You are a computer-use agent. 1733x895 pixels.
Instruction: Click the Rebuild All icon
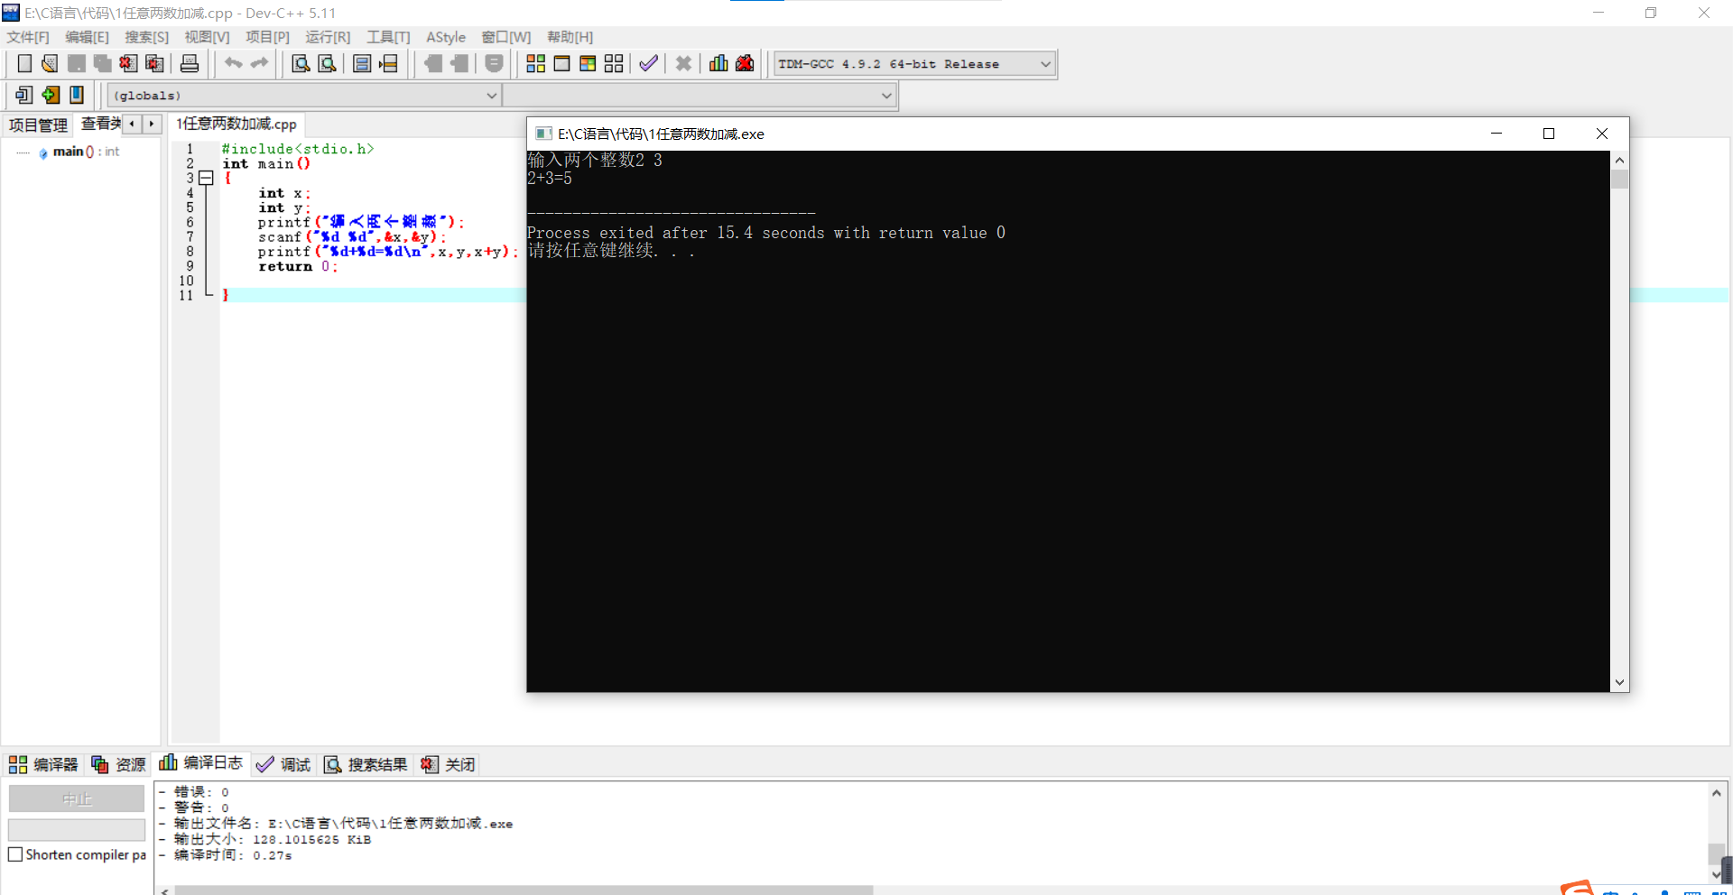614,63
